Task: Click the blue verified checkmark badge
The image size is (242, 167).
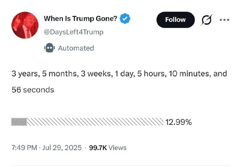Action: [125, 19]
